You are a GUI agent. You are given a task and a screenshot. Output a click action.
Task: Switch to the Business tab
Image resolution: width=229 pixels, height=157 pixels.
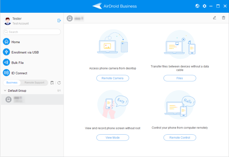pos(12,83)
